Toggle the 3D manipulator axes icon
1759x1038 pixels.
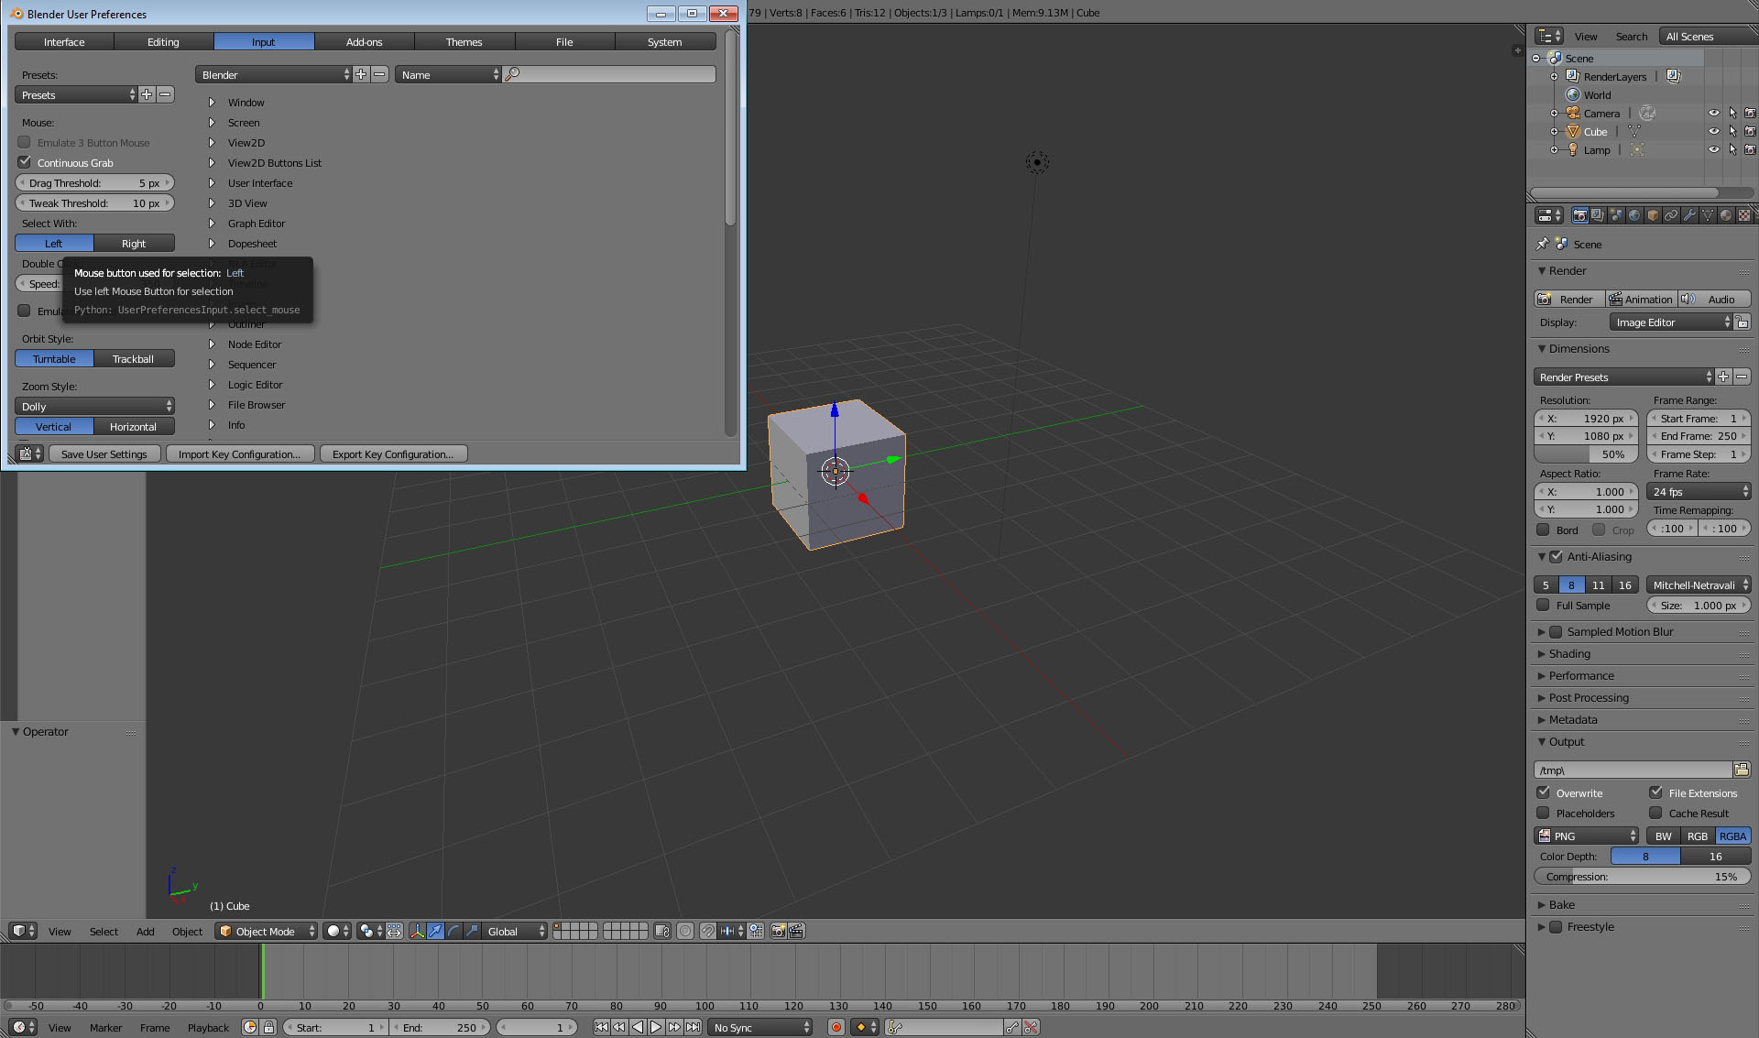(x=418, y=931)
